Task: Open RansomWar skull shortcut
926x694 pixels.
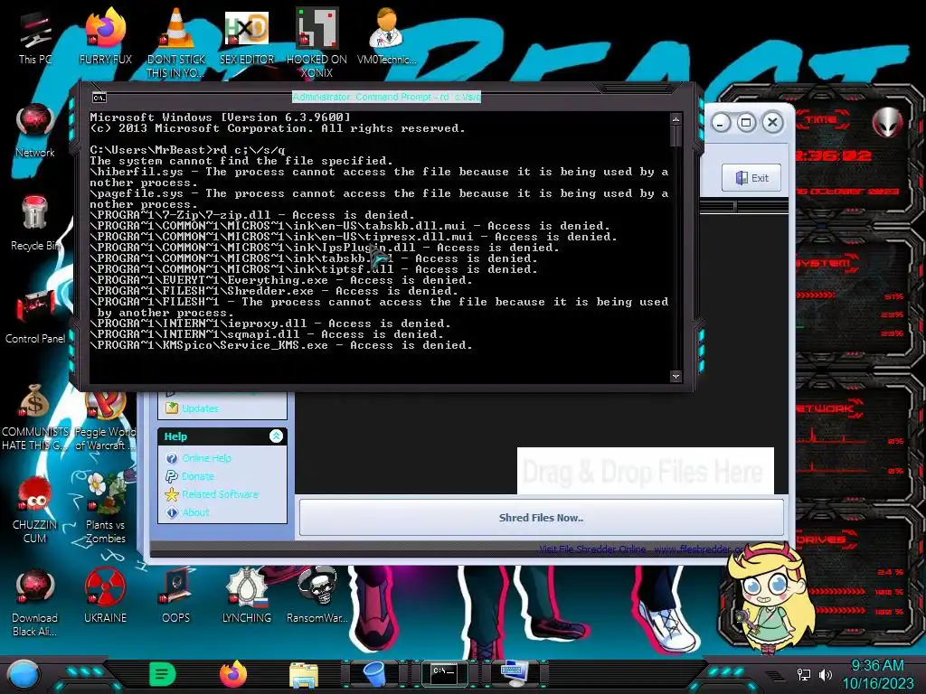Action: coord(317,596)
